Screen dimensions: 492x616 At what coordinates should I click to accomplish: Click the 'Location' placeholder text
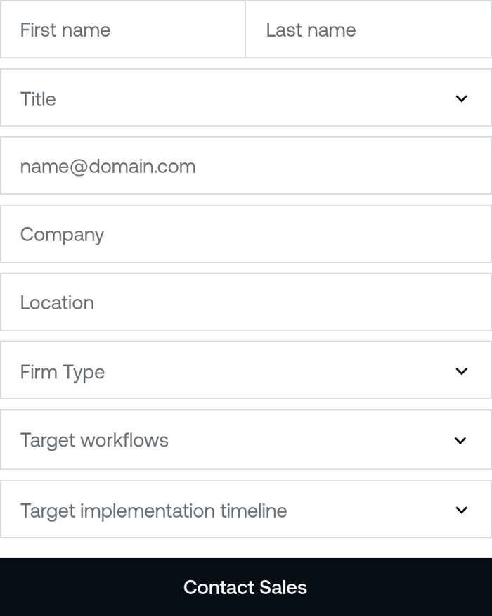point(57,302)
